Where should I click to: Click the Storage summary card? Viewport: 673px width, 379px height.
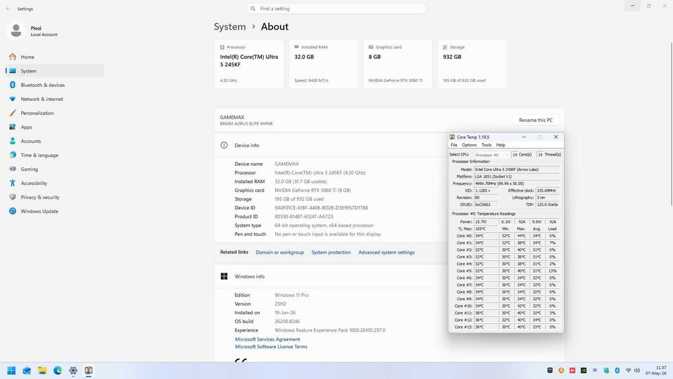tap(472, 64)
